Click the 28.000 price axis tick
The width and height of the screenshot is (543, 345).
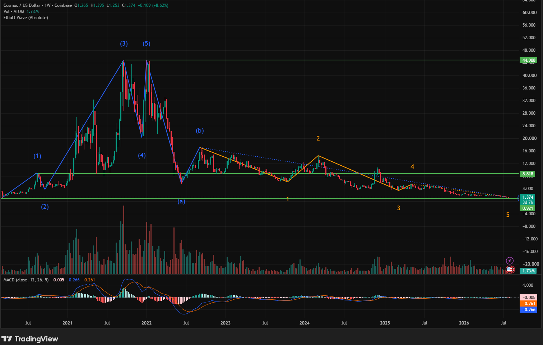point(529,113)
